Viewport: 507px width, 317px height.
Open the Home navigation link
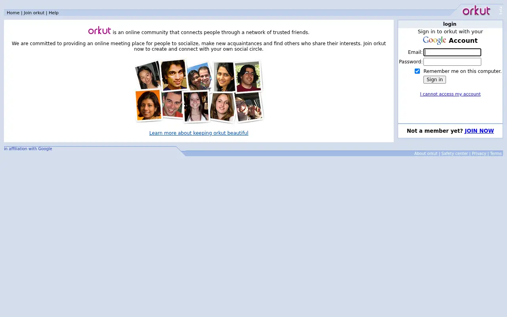(13, 13)
